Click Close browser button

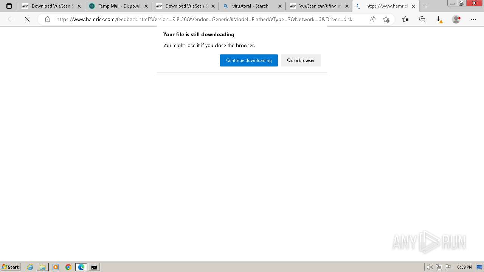[x=301, y=60]
